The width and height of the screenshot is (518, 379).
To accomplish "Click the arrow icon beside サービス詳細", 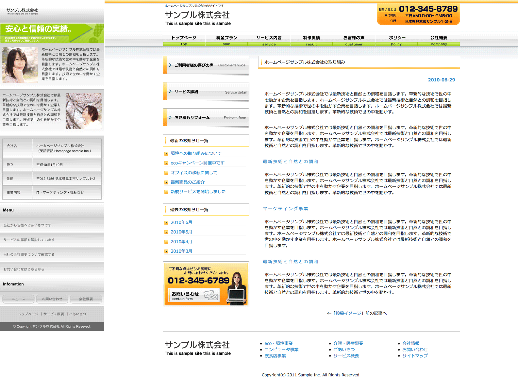I will point(170,92).
